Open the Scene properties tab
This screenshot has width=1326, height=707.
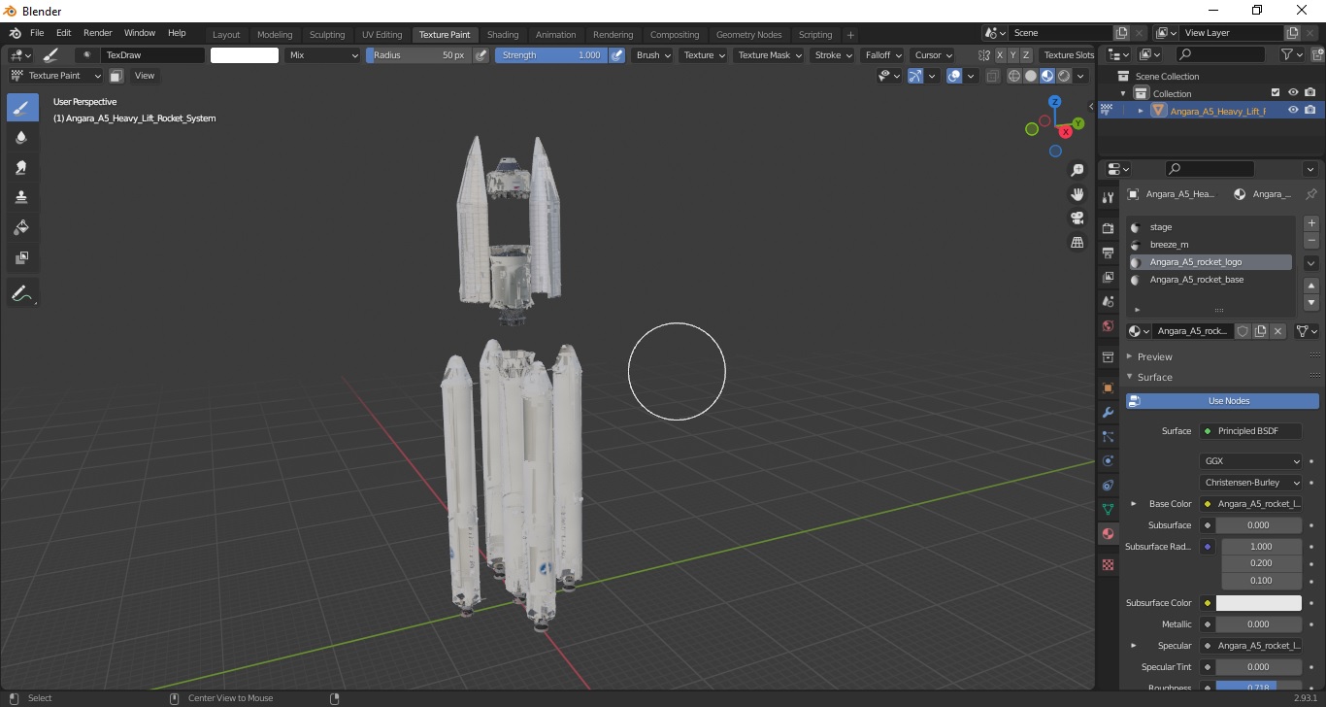pyautogui.click(x=1108, y=301)
